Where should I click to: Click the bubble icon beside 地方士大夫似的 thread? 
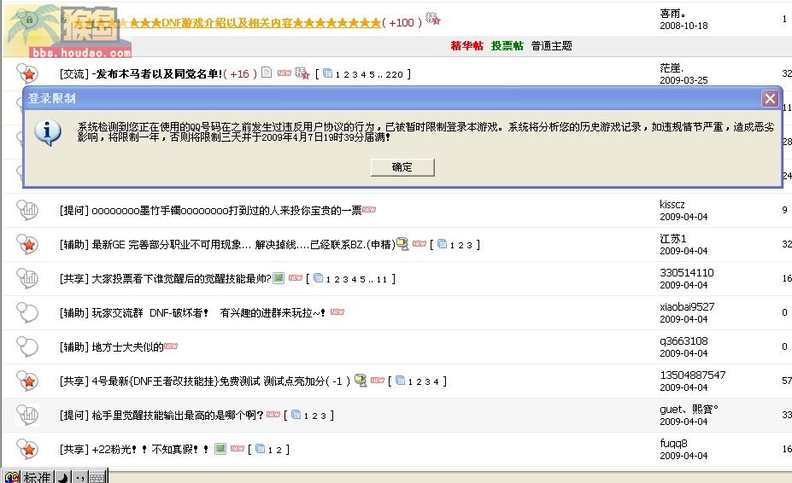coord(28,346)
